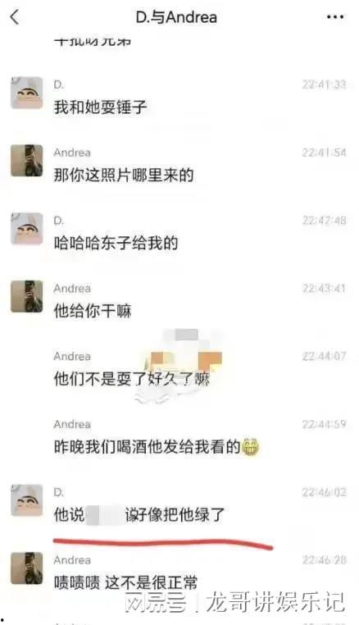Tap the chat title D.与Andrea
This screenshot has width=359, height=625.
(176, 17)
